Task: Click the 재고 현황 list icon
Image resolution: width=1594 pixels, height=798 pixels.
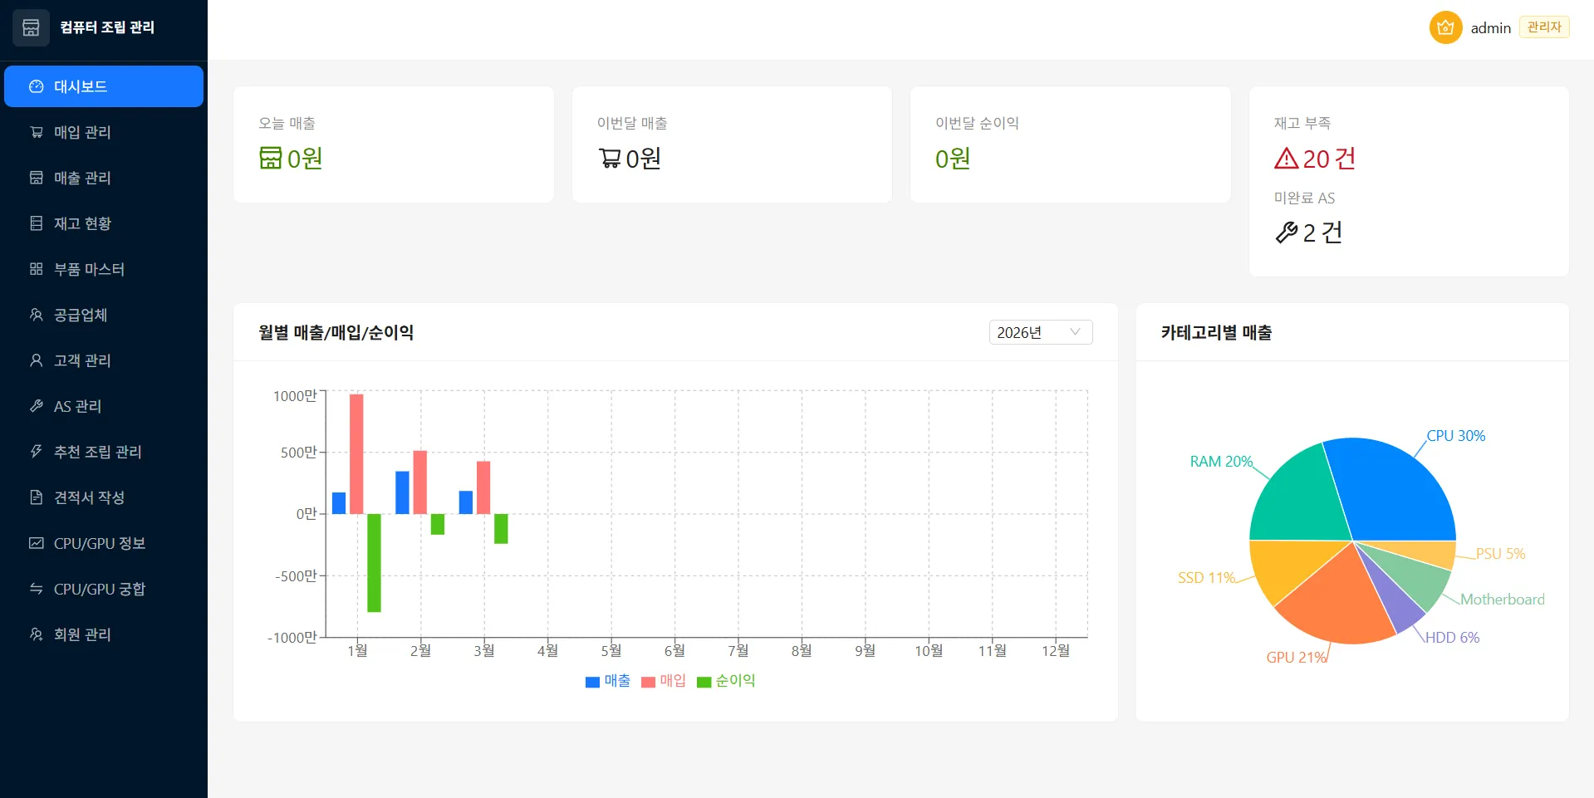Action: point(35,223)
